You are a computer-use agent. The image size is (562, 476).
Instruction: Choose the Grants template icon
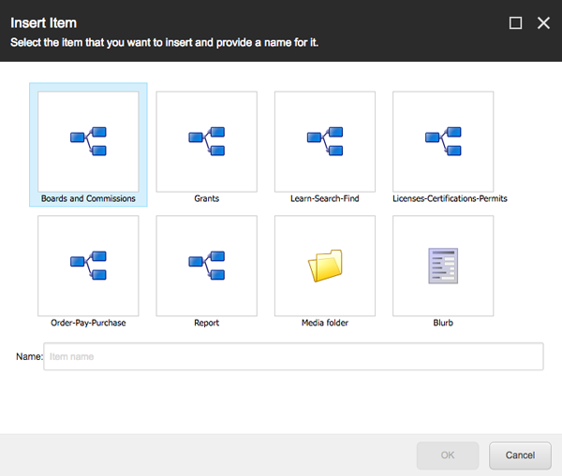coord(206,141)
